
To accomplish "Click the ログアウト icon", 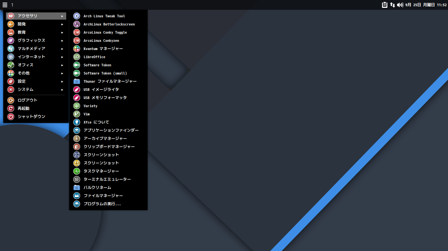I will click(11, 100).
